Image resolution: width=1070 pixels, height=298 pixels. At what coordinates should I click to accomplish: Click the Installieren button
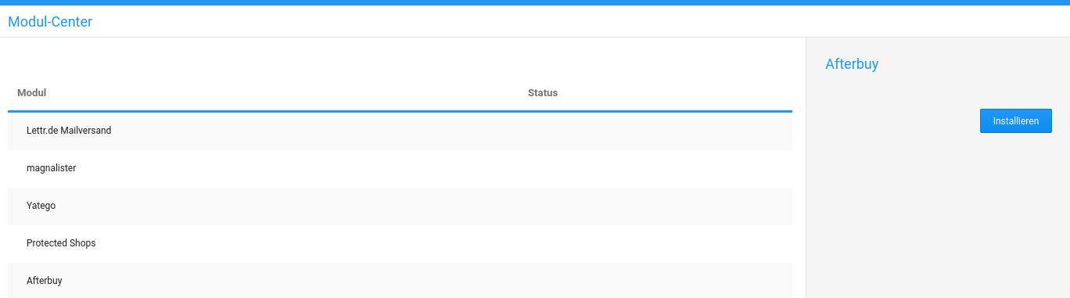click(1015, 121)
